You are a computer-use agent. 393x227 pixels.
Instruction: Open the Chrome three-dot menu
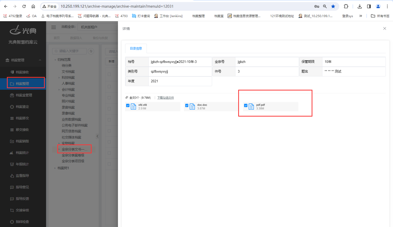[387, 6]
